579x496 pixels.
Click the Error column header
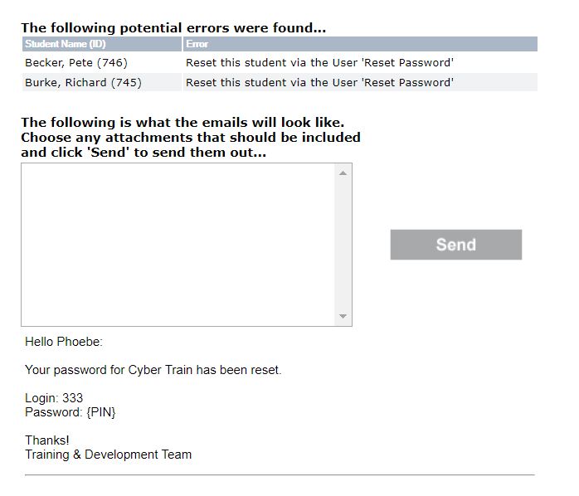click(x=360, y=44)
